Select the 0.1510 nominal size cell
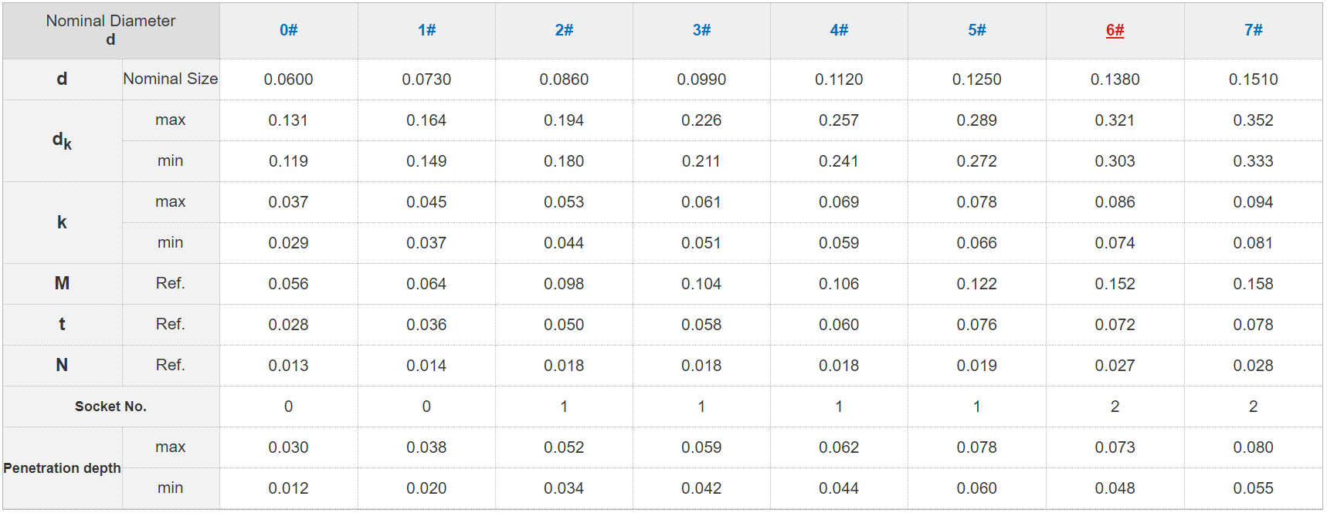Image resolution: width=1327 pixels, height=513 pixels. pyautogui.click(x=1253, y=79)
